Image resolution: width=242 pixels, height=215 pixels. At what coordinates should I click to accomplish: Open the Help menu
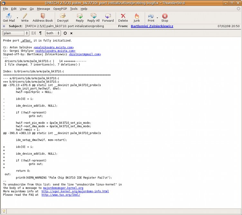pyautogui.click(x=84, y=9)
